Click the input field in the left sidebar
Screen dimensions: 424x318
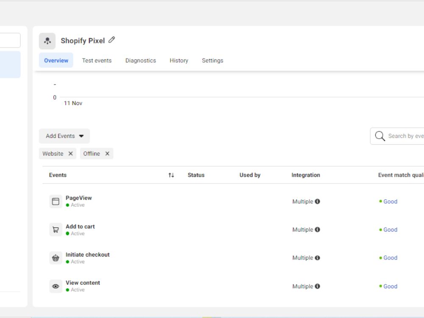coord(10,40)
